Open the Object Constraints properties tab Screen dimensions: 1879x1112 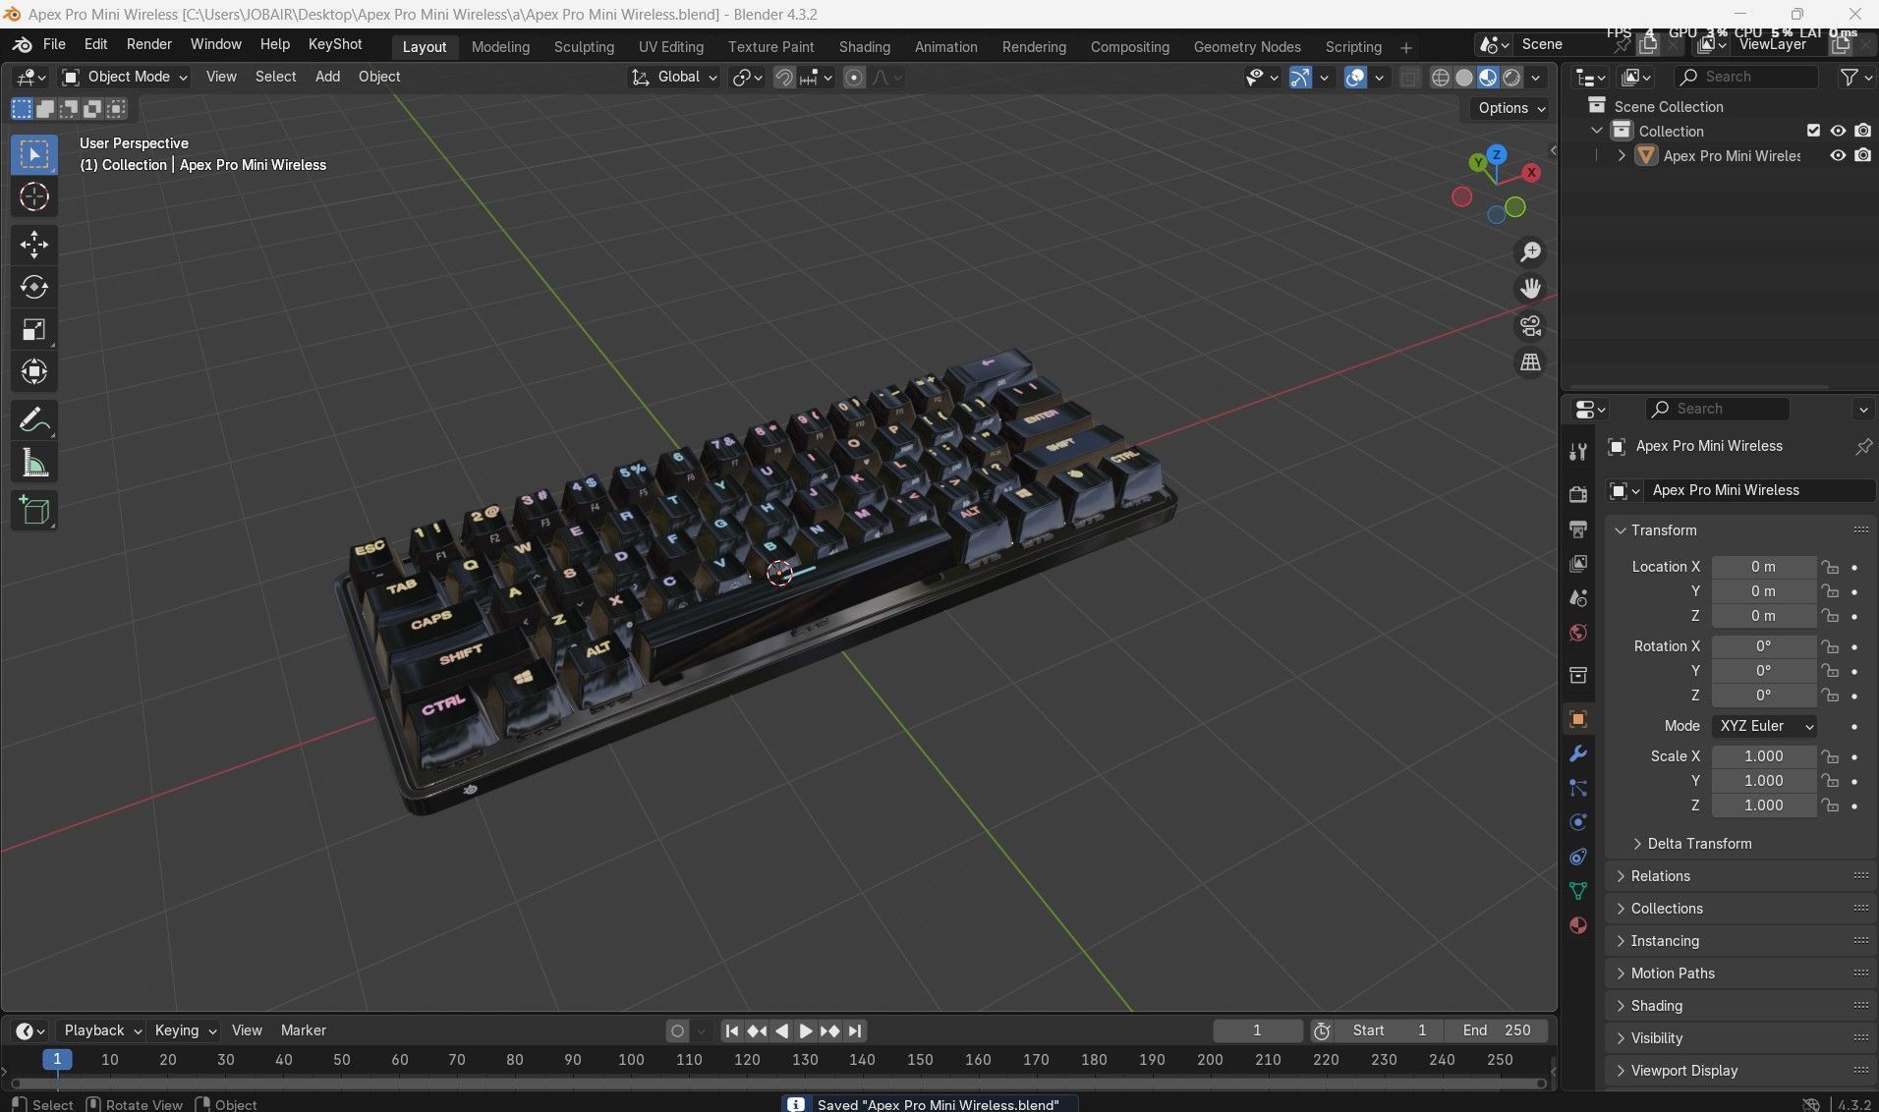click(x=1578, y=857)
